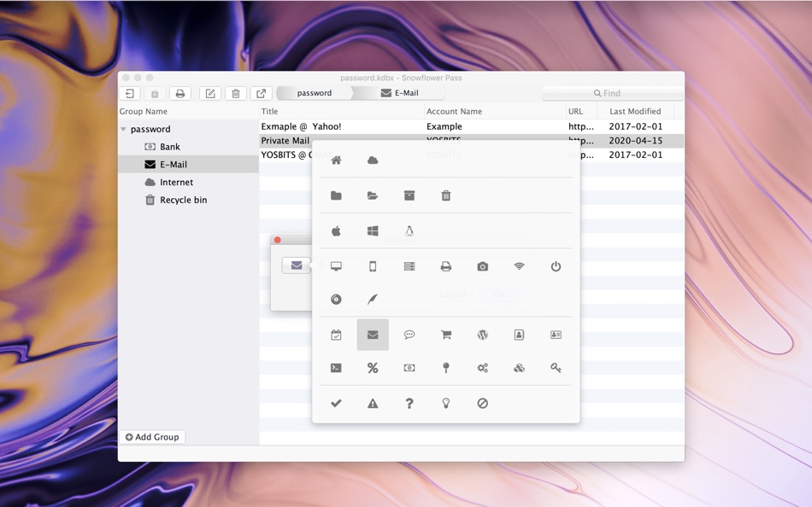Pick the cloud icon in icon picker
This screenshot has width=812, height=507.
click(x=373, y=160)
